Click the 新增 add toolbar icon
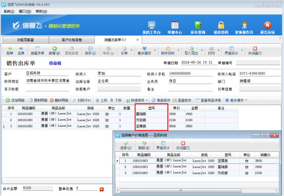This screenshot has width=284, height=196. [x=54, y=48]
